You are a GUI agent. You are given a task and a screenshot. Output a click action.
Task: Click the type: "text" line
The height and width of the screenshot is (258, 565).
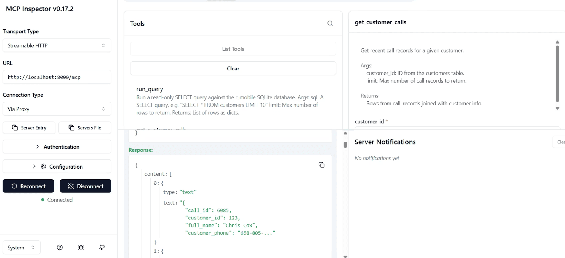pos(180,192)
